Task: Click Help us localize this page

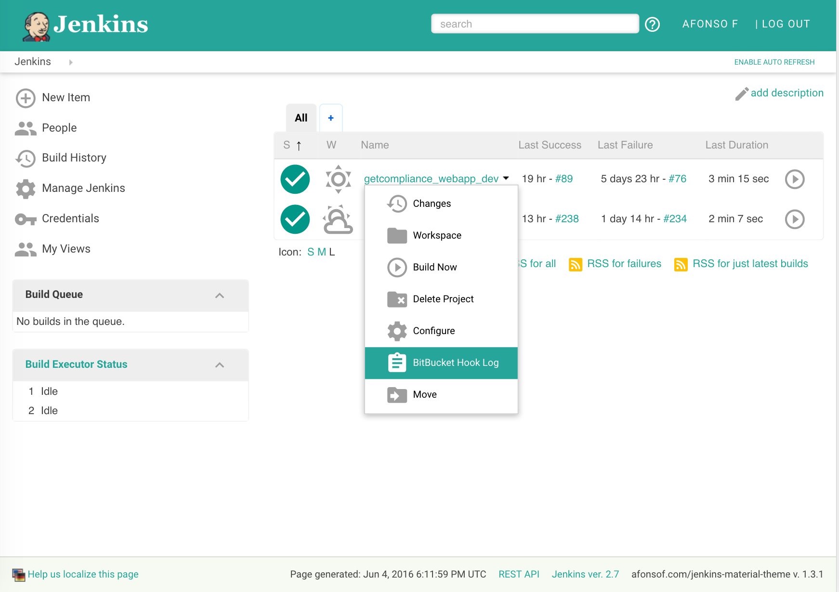Action: (83, 574)
